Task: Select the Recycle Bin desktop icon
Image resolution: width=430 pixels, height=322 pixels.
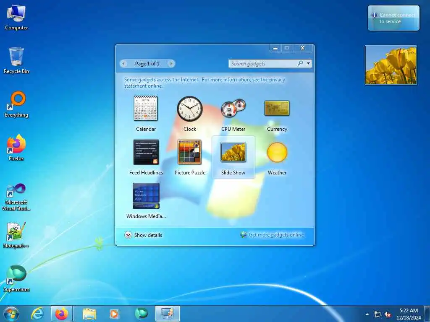Action: (16, 60)
